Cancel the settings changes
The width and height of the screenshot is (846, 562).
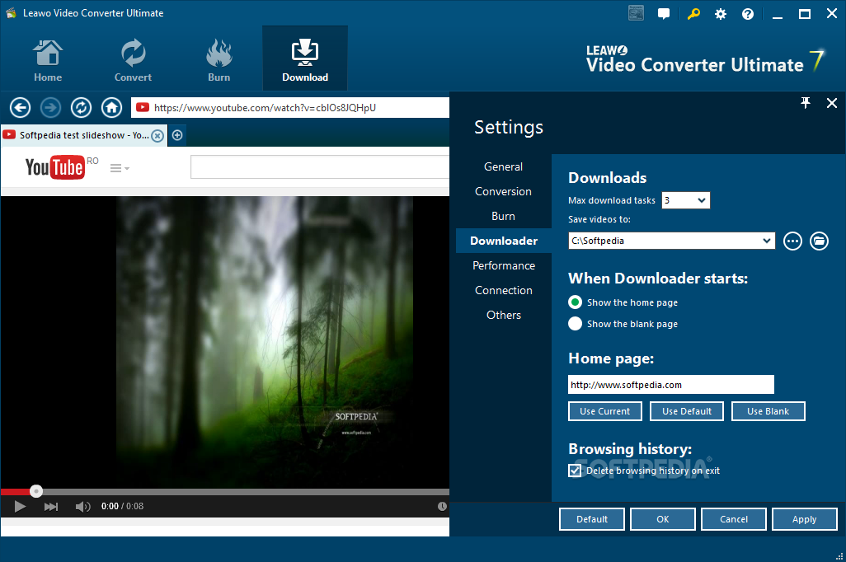coord(734,519)
